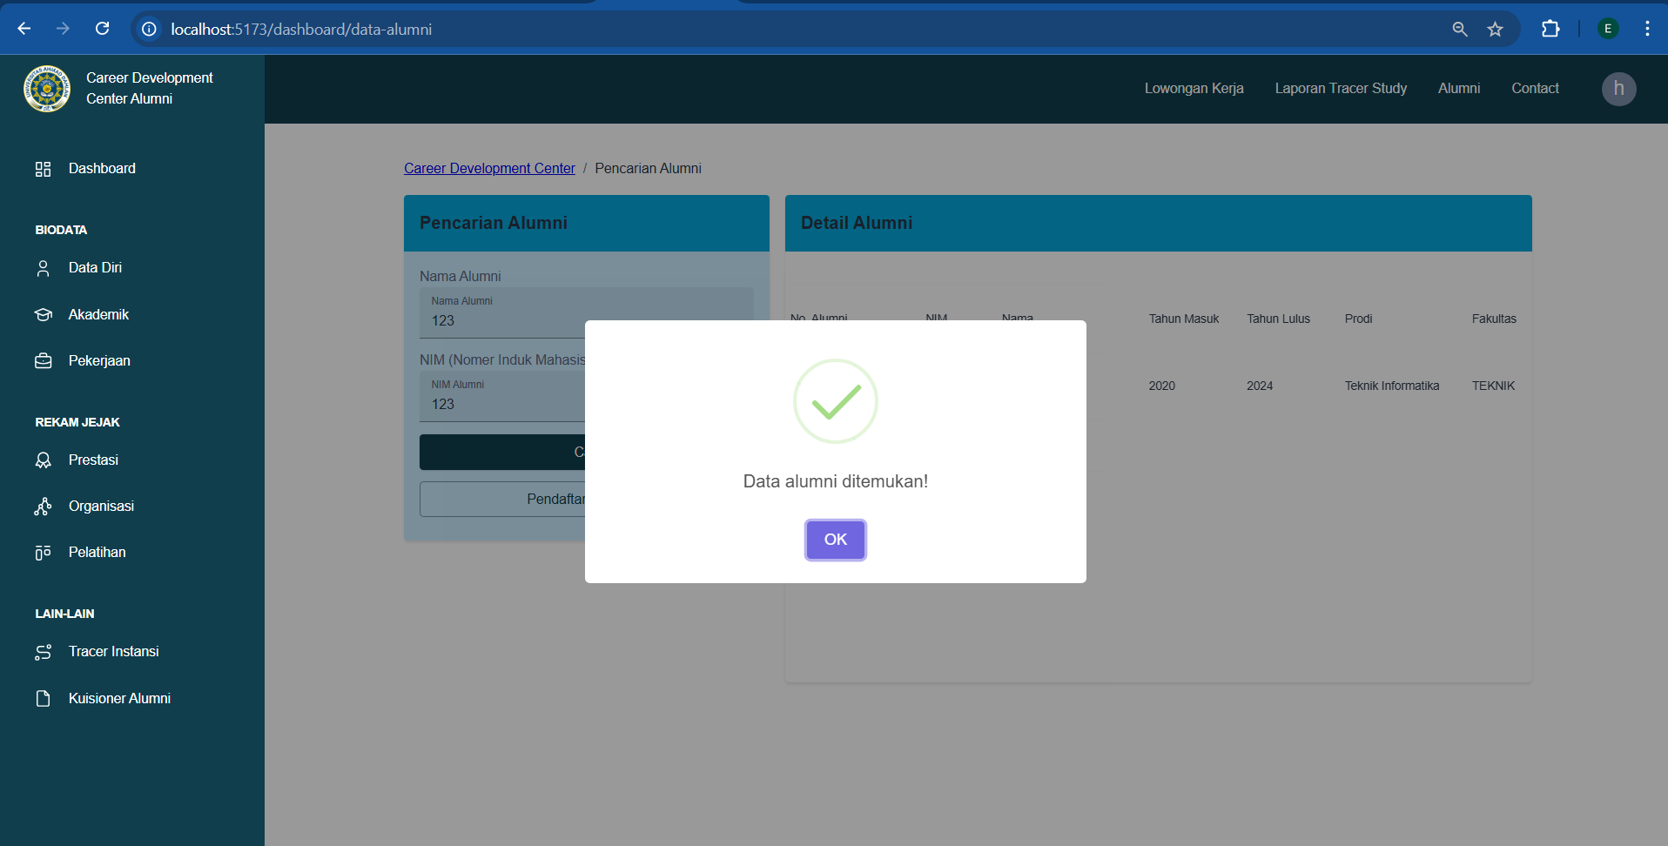Click the Prestasi award icon
The image size is (1668, 846).
(x=43, y=460)
